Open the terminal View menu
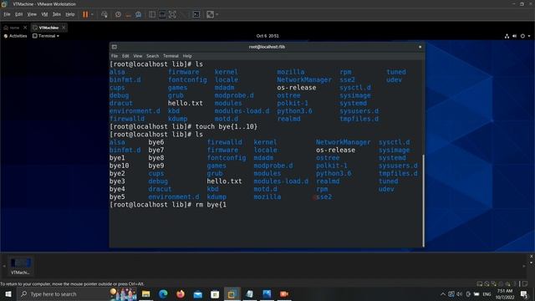Image resolution: width=535 pixels, height=301 pixels. pyautogui.click(x=138, y=56)
